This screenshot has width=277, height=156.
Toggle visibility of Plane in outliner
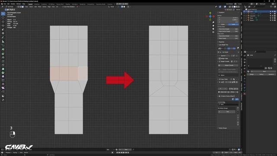pyautogui.click(x=272, y=18)
